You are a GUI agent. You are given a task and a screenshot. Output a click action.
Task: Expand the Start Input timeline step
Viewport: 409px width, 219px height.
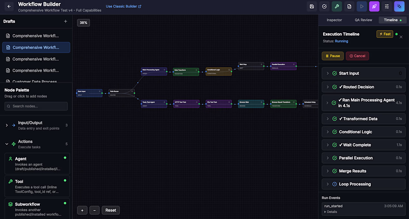click(x=364, y=74)
